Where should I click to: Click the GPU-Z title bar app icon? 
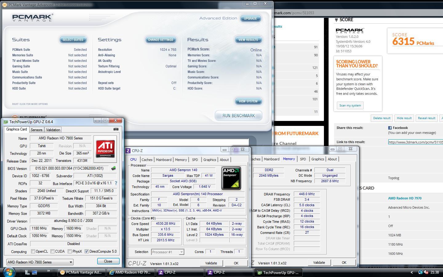point(6,122)
